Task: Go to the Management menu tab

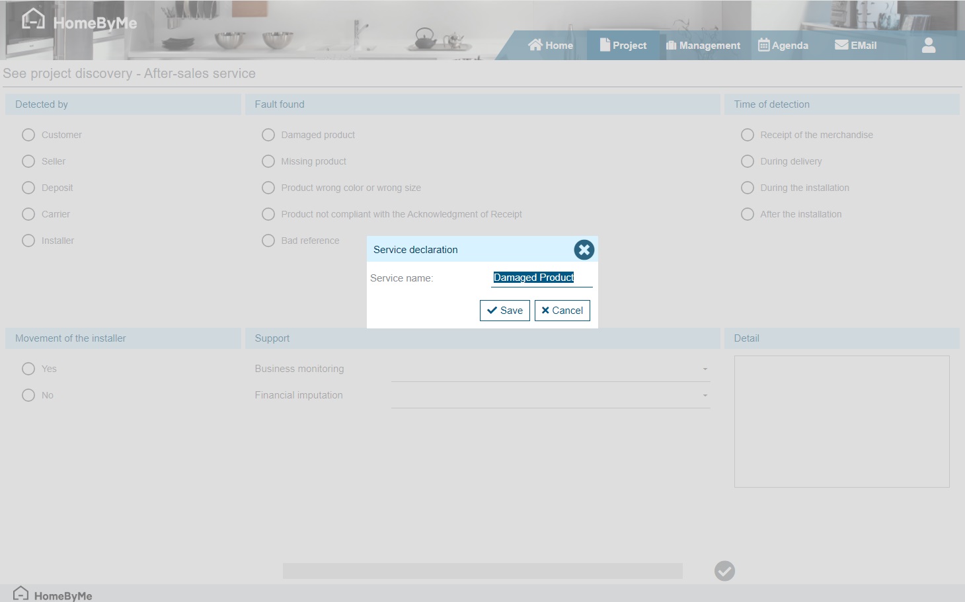Action: click(x=703, y=46)
